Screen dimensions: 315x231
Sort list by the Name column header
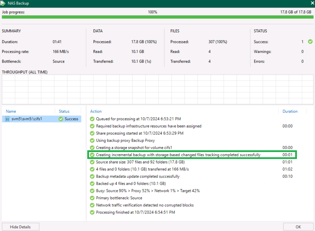[11, 111]
